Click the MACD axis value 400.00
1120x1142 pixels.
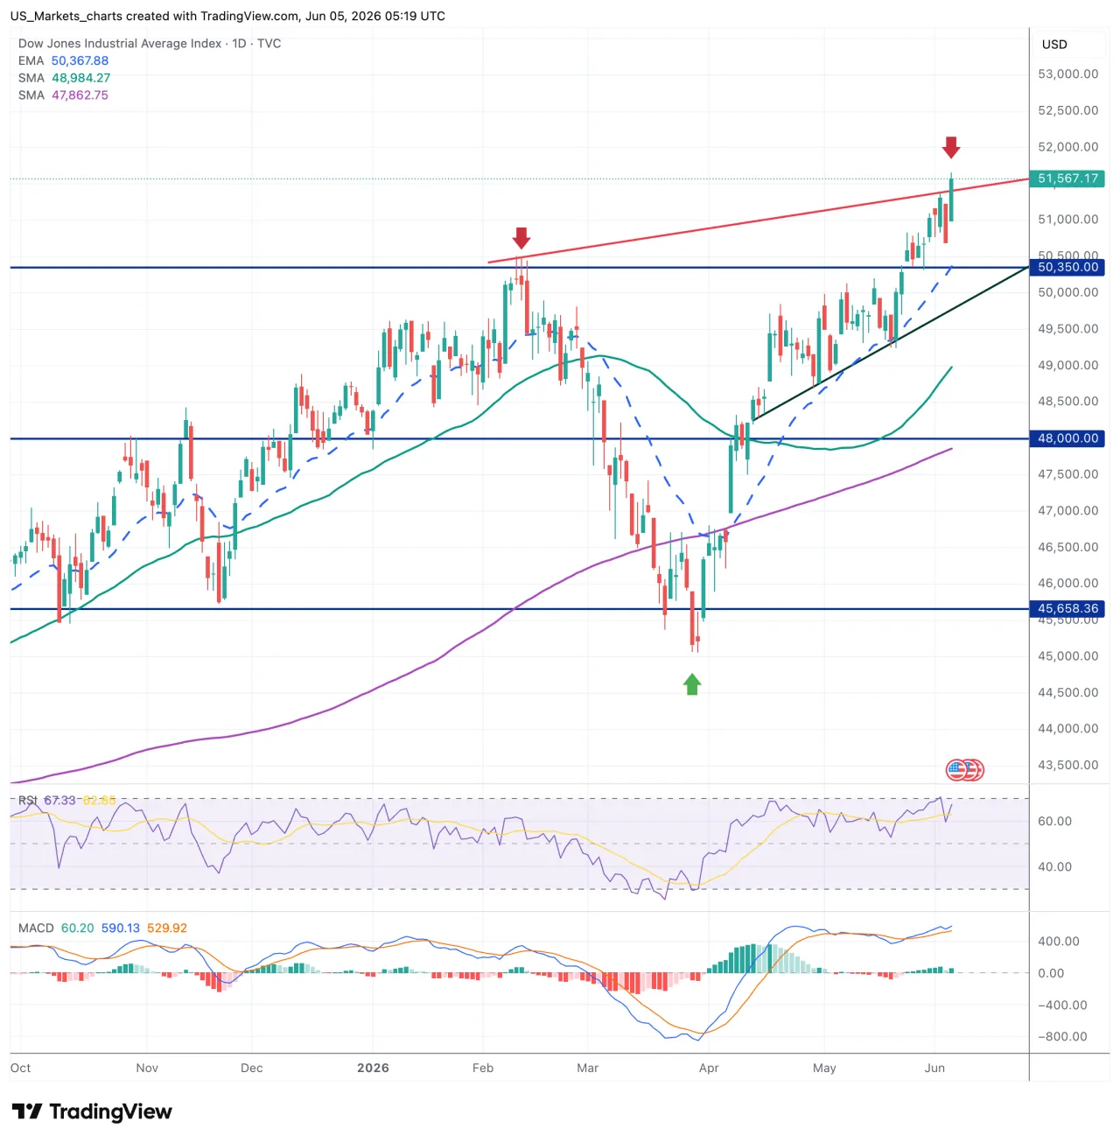[x=1058, y=942]
